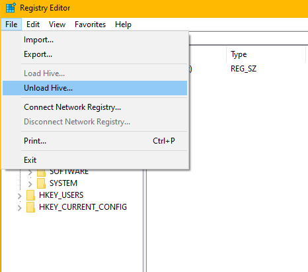This screenshot has height=272, width=308.
Task: Open the View menu
Action: coord(57,24)
